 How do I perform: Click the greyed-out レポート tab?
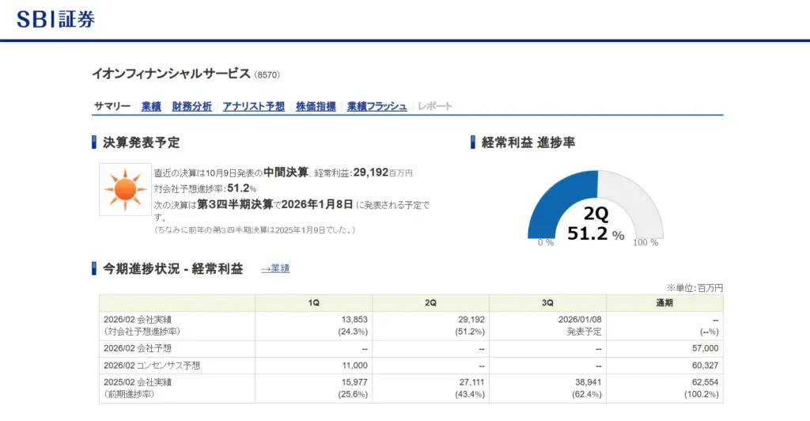click(434, 106)
